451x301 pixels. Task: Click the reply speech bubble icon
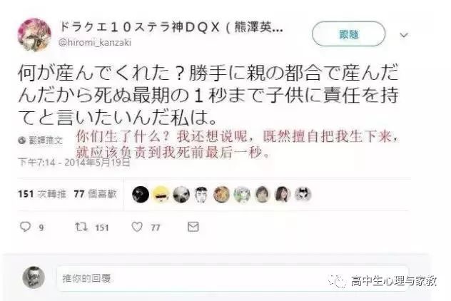(x=25, y=227)
